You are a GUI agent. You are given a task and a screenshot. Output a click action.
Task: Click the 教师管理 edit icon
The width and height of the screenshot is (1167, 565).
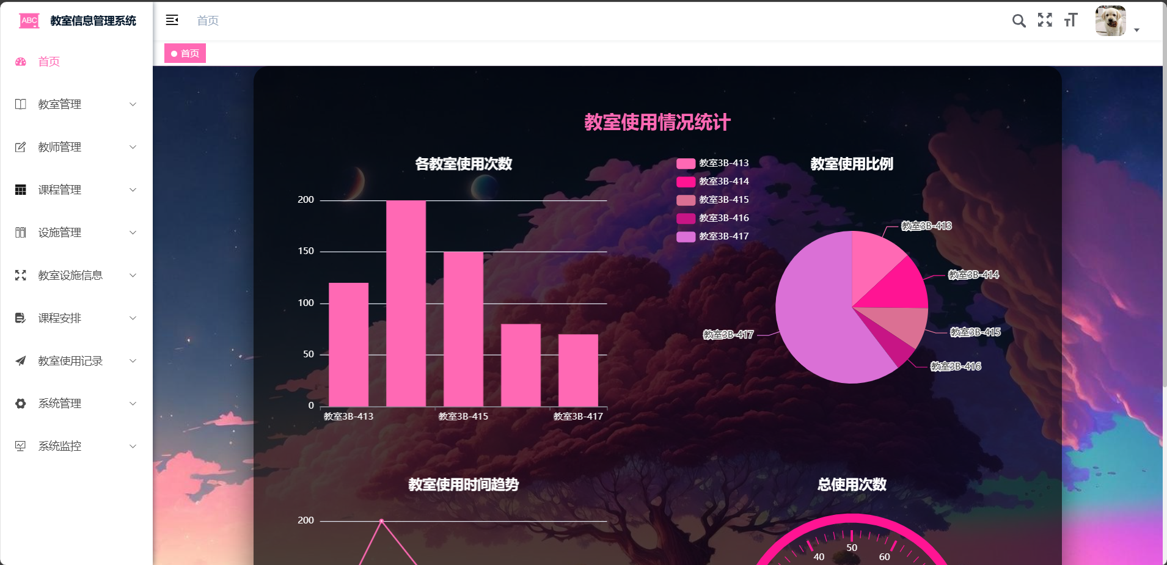[21, 147]
